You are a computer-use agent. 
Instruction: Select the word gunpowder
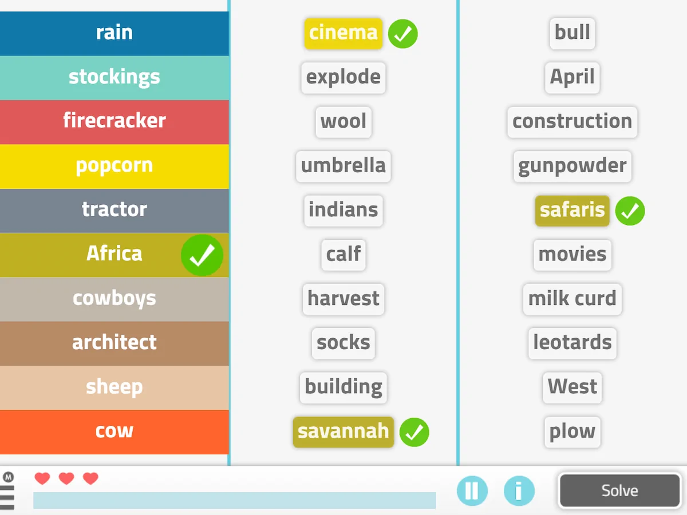572,167
